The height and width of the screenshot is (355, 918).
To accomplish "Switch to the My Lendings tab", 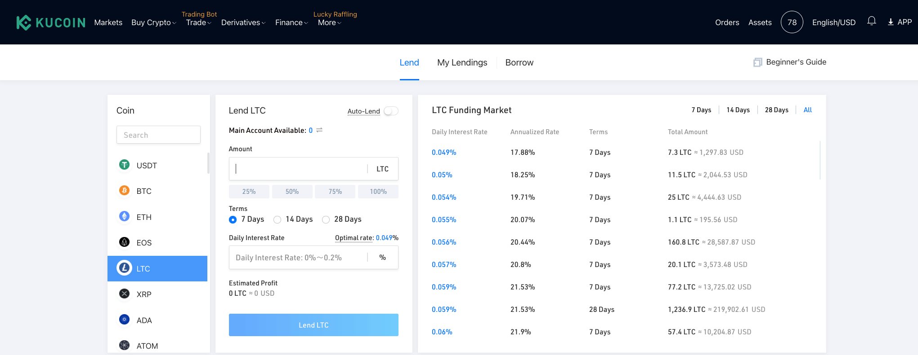I will [x=462, y=62].
